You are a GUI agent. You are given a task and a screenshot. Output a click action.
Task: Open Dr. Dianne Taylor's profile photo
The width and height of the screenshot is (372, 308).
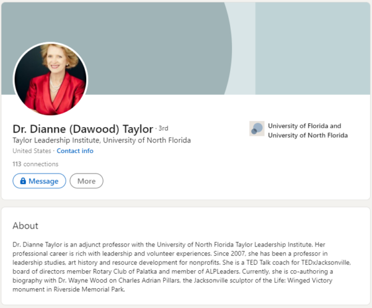pos(50,79)
